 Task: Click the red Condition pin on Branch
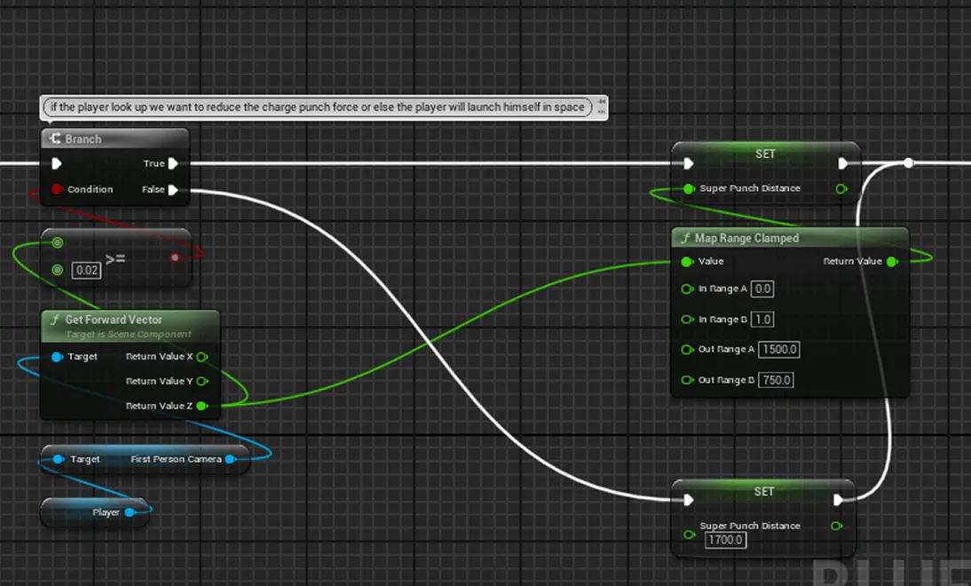[x=57, y=189]
